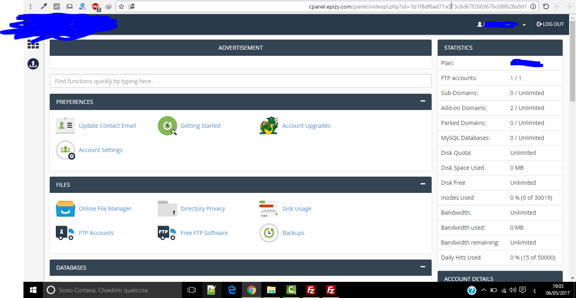Open the Account Upgrades link

click(306, 126)
